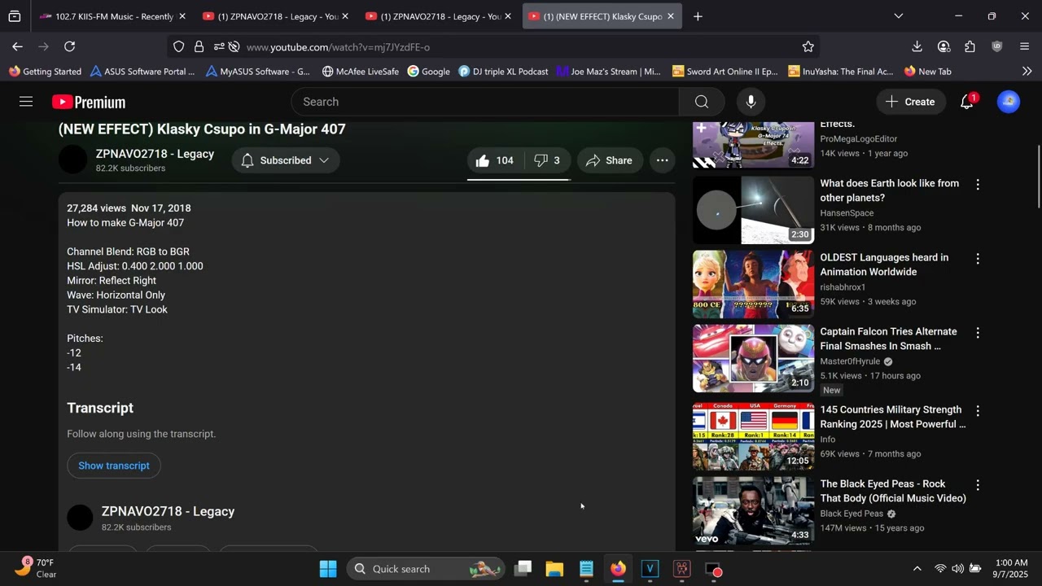Open the YouTube guide hamburger menu

(26, 102)
